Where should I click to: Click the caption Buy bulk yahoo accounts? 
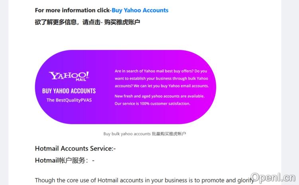(x=127, y=134)
